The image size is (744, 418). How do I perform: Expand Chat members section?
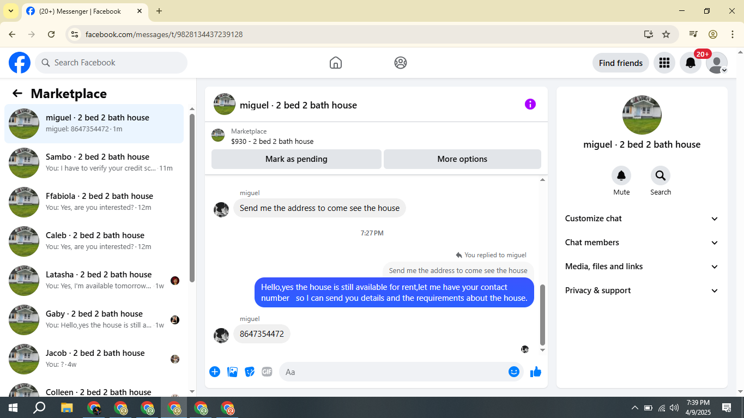pyautogui.click(x=642, y=243)
